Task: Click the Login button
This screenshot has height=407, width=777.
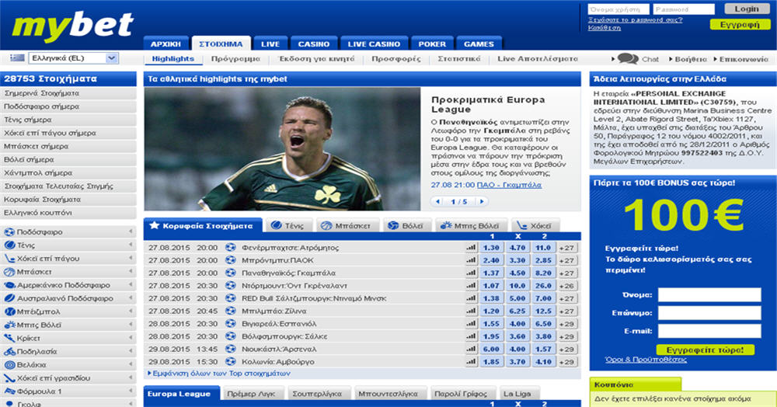Action: tap(747, 9)
